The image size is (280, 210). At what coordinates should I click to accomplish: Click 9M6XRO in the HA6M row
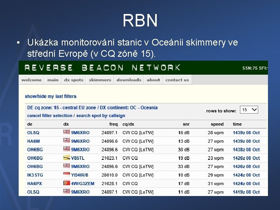pyautogui.click(x=80, y=141)
